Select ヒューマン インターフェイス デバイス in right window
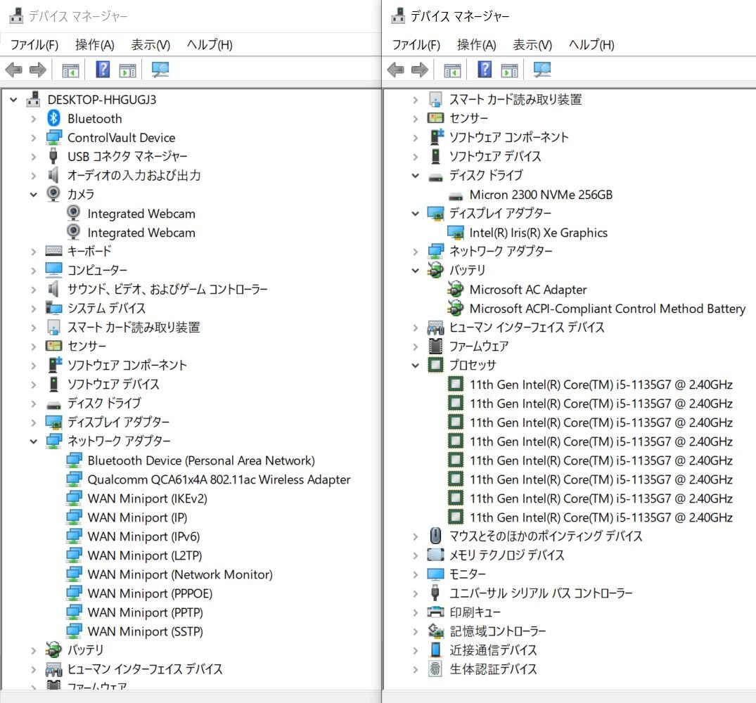756x703 pixels. click(527, 327)
